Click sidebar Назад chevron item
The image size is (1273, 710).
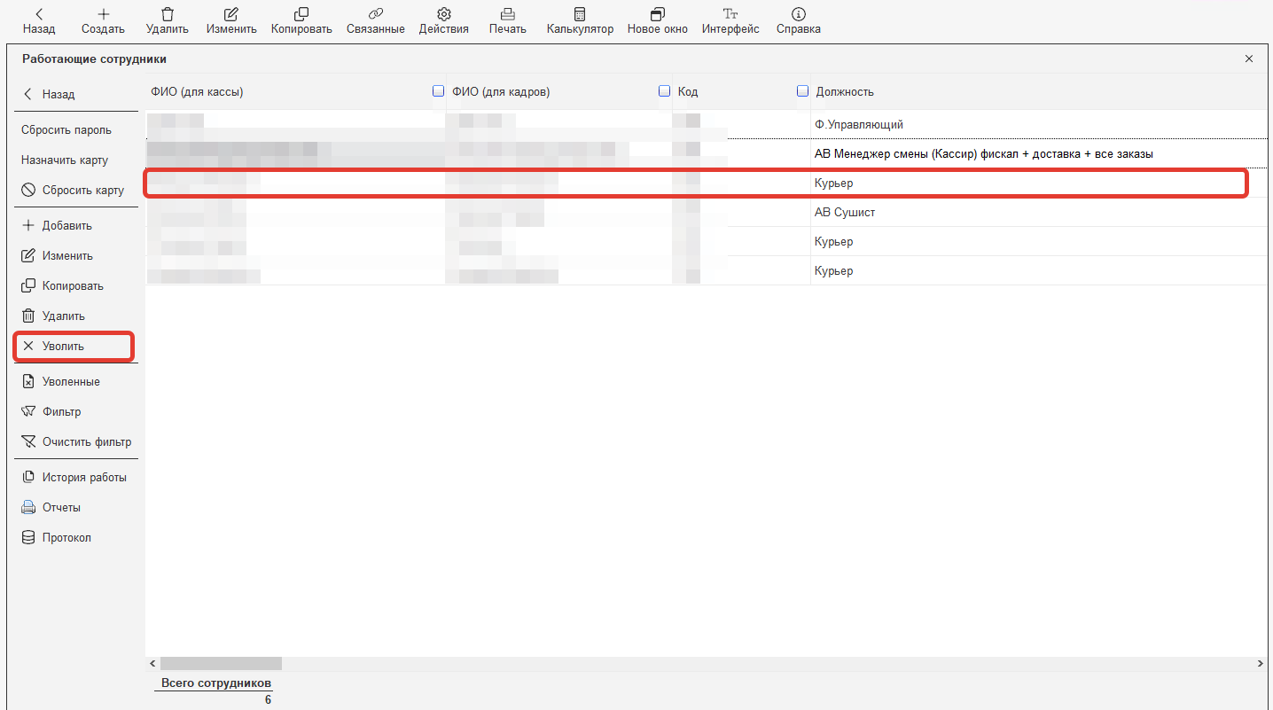pos(49,95)
